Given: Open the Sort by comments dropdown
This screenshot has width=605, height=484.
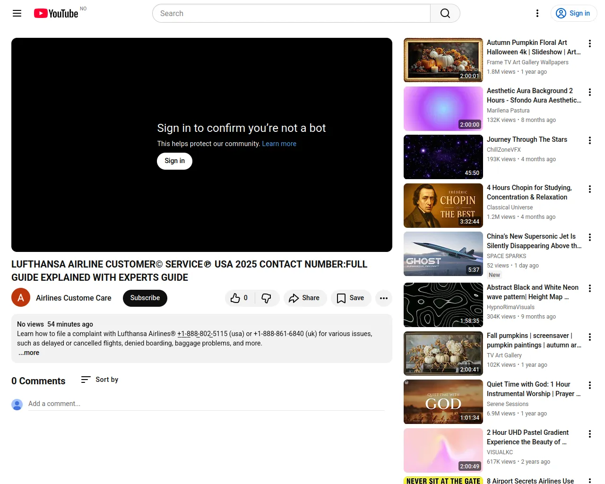Looking at the screenshot, I should pos(100,380).
